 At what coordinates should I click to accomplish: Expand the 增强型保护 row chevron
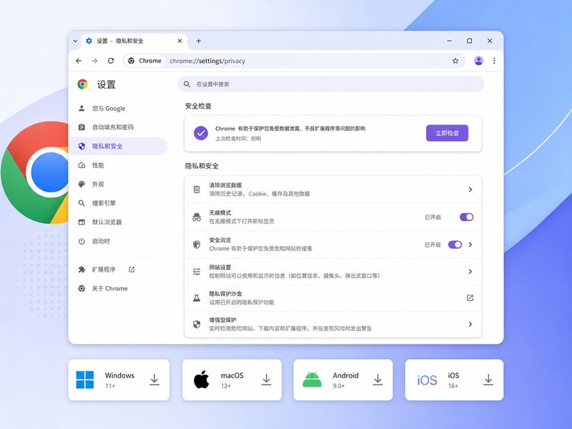coord(470,325)
